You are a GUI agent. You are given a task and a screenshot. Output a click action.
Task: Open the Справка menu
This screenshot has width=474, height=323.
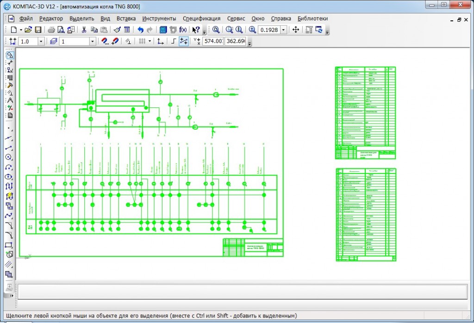tap(281, 19)
